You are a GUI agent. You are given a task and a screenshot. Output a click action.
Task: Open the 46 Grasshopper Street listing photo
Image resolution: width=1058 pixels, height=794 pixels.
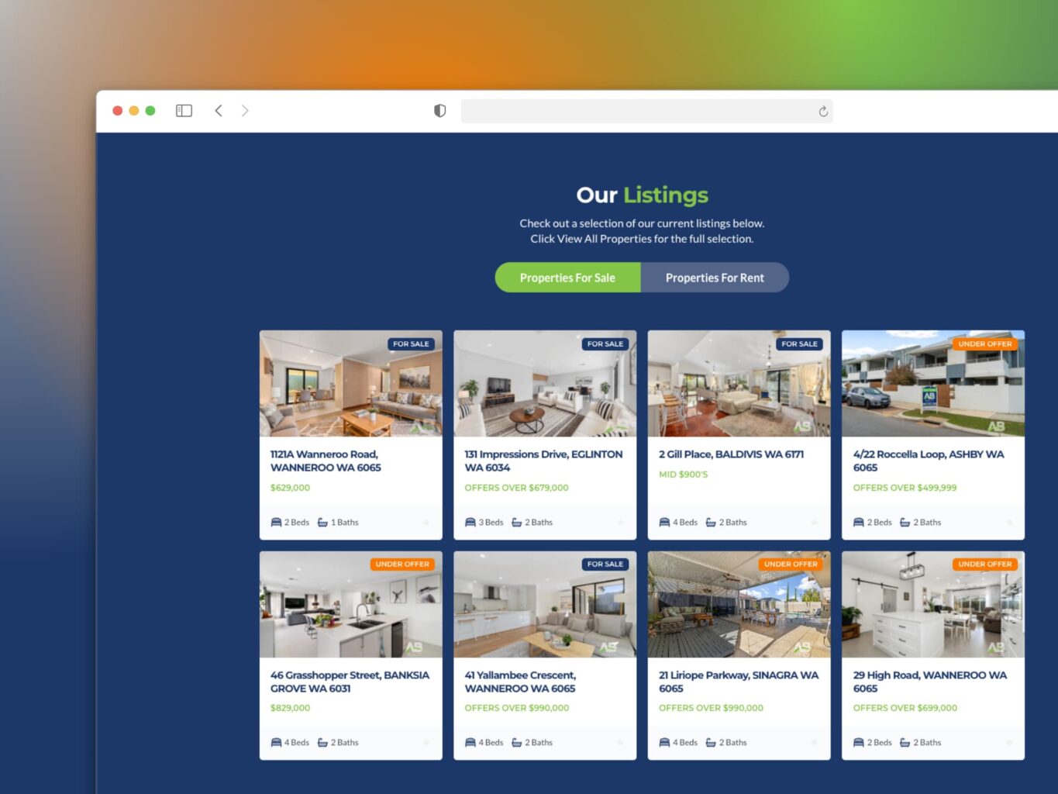[x=351, y=605]
